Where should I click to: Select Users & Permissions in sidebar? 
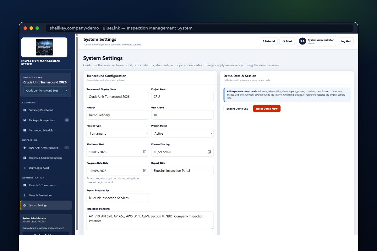point(46,195)
